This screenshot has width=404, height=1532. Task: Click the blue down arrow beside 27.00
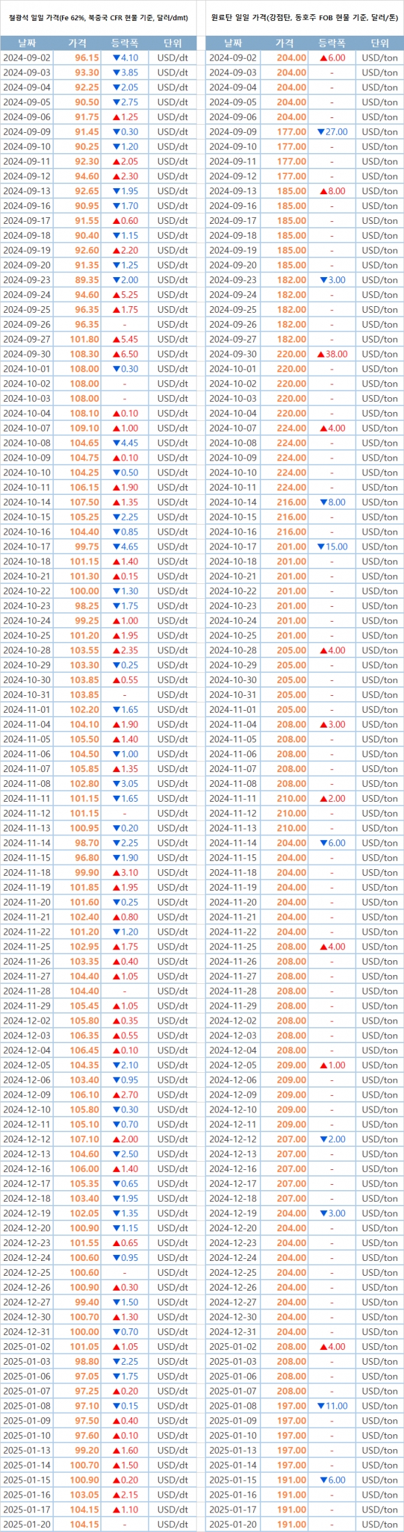pyautogui.click(x=321, y=132)
